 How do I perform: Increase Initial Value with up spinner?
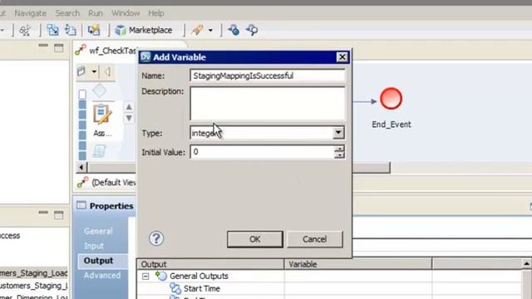[x=339, y=149]
